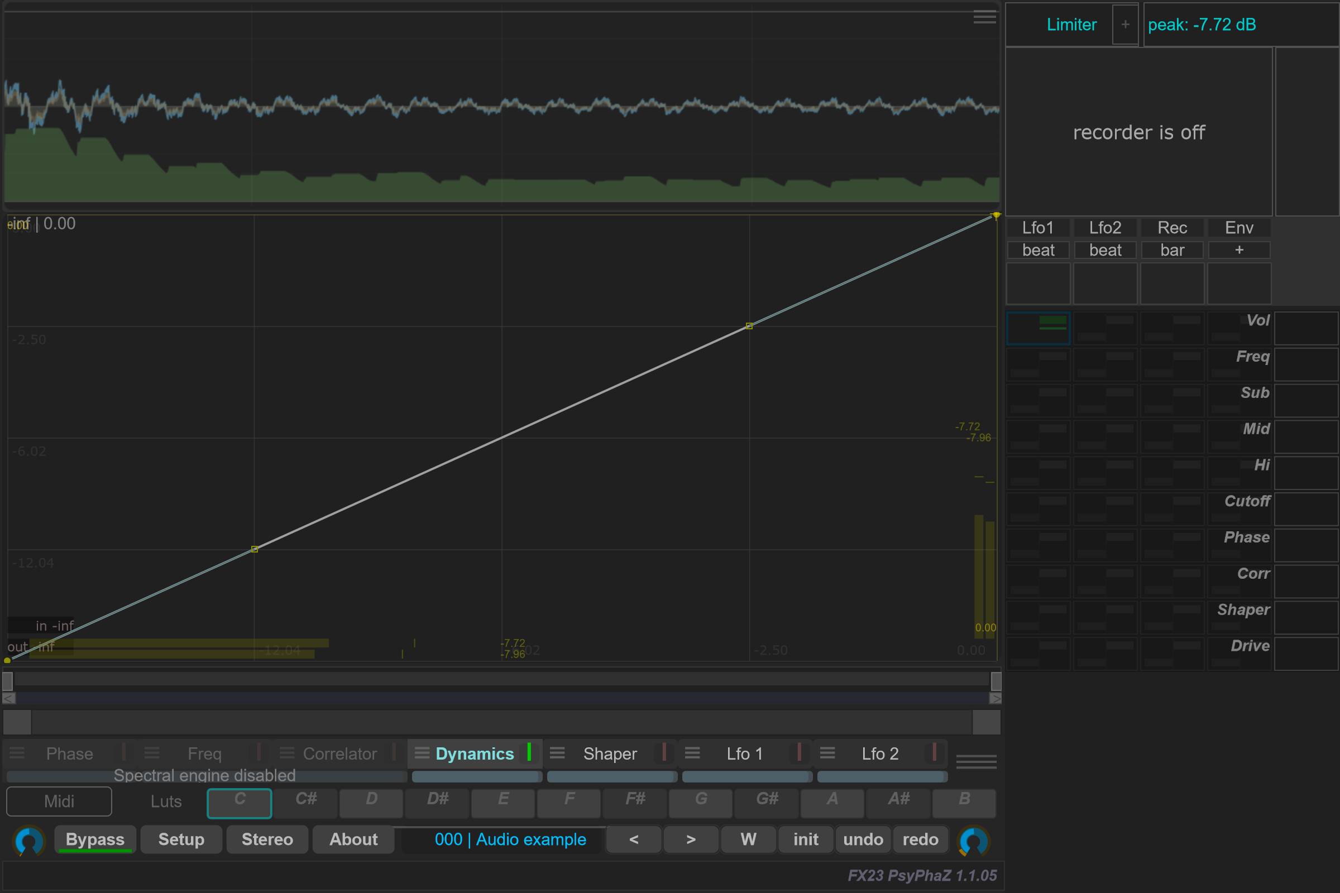Select the F# note key

(x=635, y=803)
